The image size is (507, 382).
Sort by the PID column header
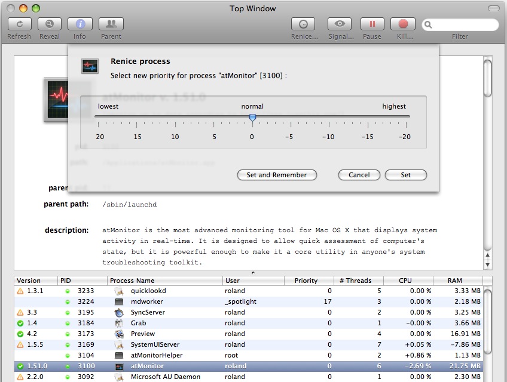pos(83,281)
